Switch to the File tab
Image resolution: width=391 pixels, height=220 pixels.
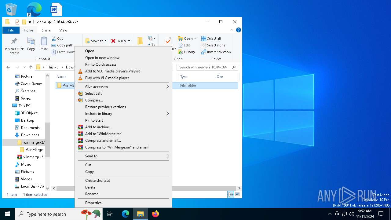(x=11, y=30)
